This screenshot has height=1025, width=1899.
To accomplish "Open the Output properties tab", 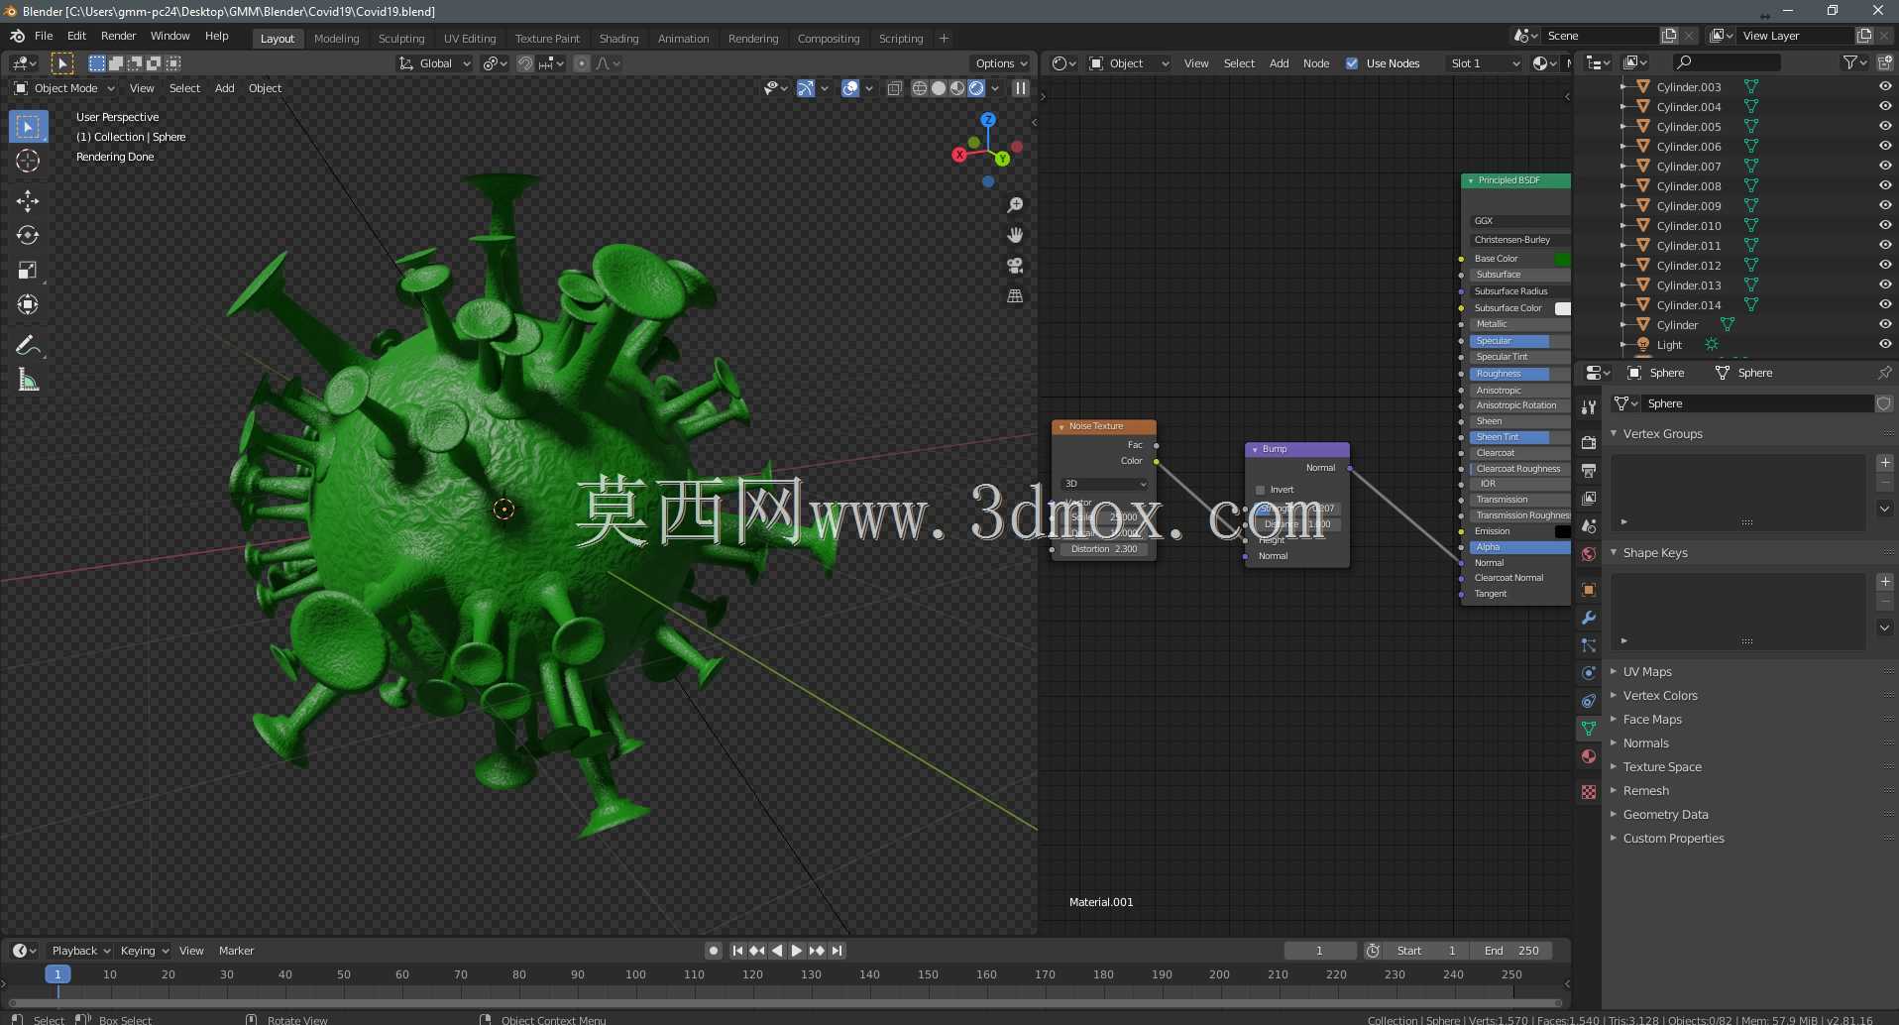I will (1589, 471).
